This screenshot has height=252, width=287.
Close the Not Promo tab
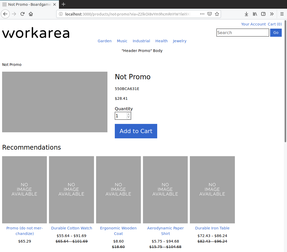coord(55,4)
